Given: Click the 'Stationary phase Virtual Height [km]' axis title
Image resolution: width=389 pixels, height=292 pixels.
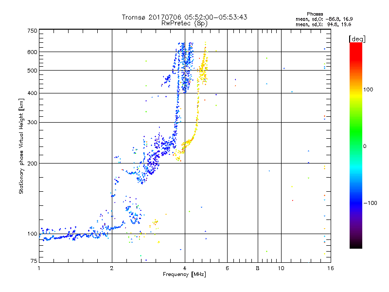Looking at the screenshot, I should (x=21, y=146).
